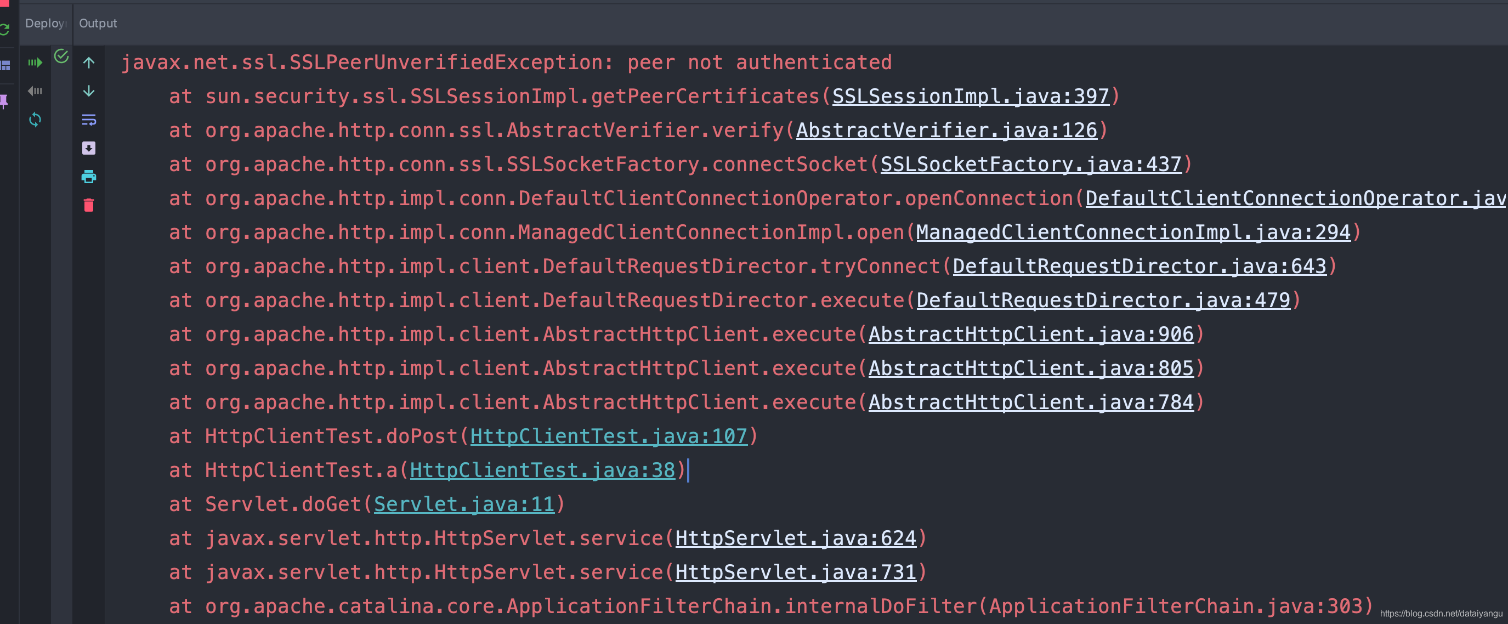
Task: Open AbstractHttpClient.java:784 link
Action: pyautogui.click(x=1031, y=401)
